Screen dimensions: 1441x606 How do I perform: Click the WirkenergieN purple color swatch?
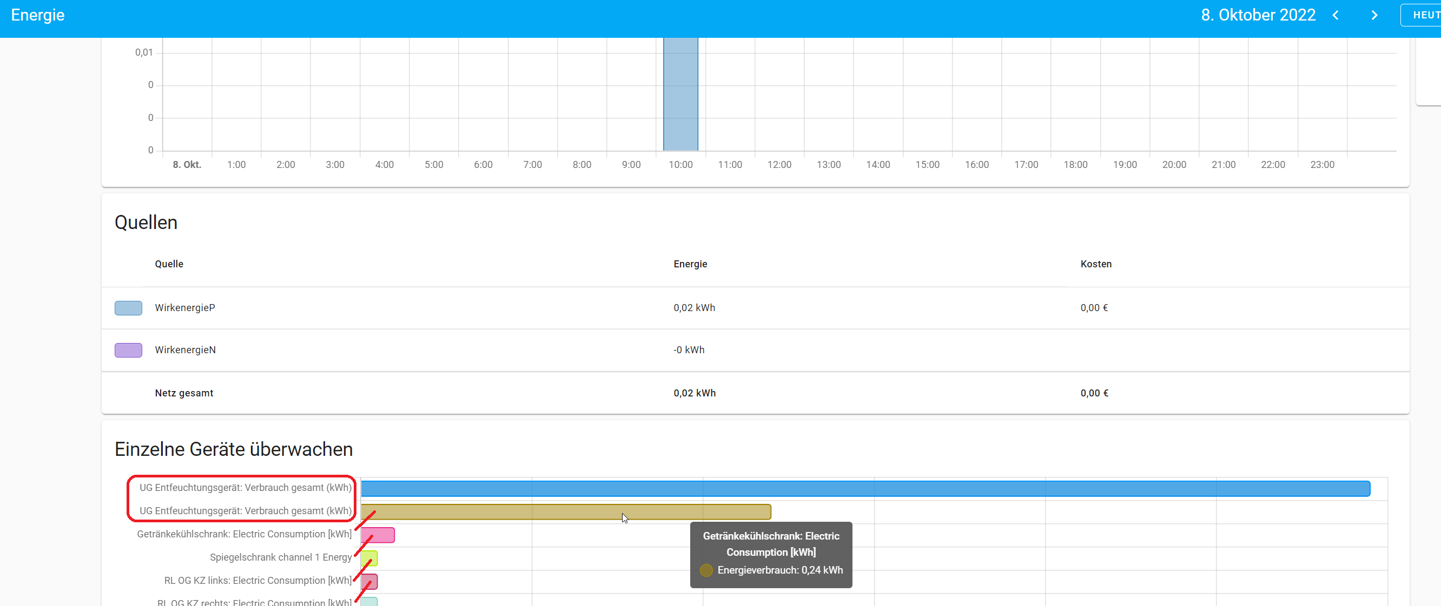[128, 350]
